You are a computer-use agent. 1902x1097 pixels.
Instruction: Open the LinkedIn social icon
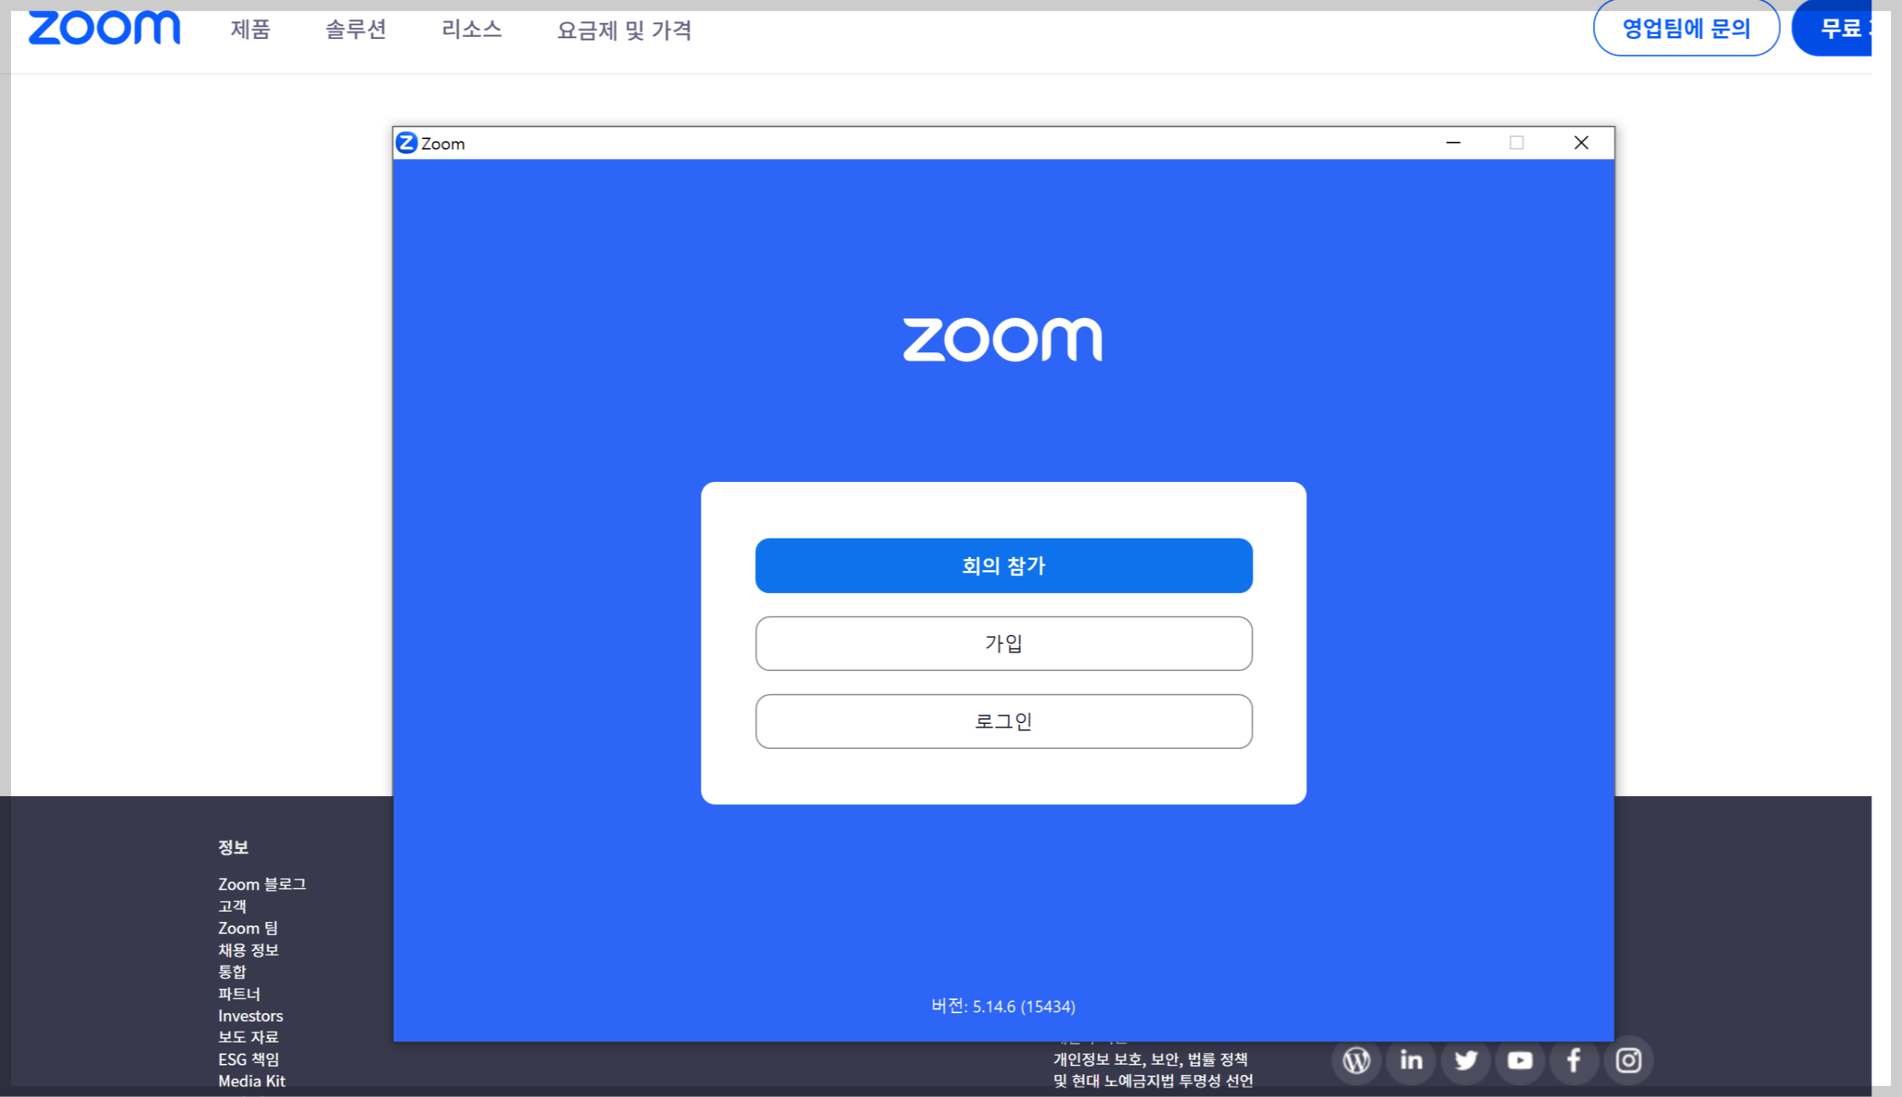[x=1411, y=1060]
